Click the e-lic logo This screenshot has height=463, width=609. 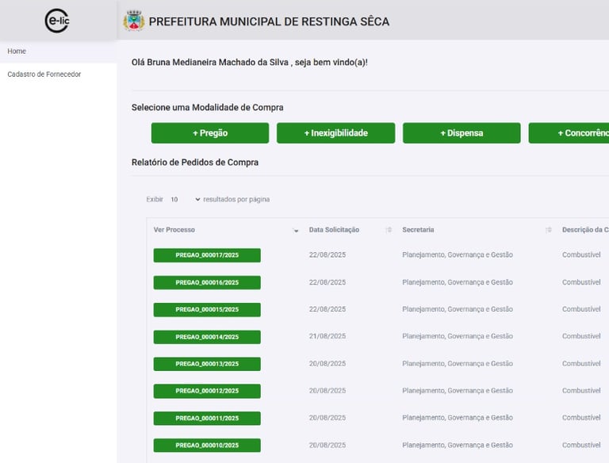coord(57,21)
